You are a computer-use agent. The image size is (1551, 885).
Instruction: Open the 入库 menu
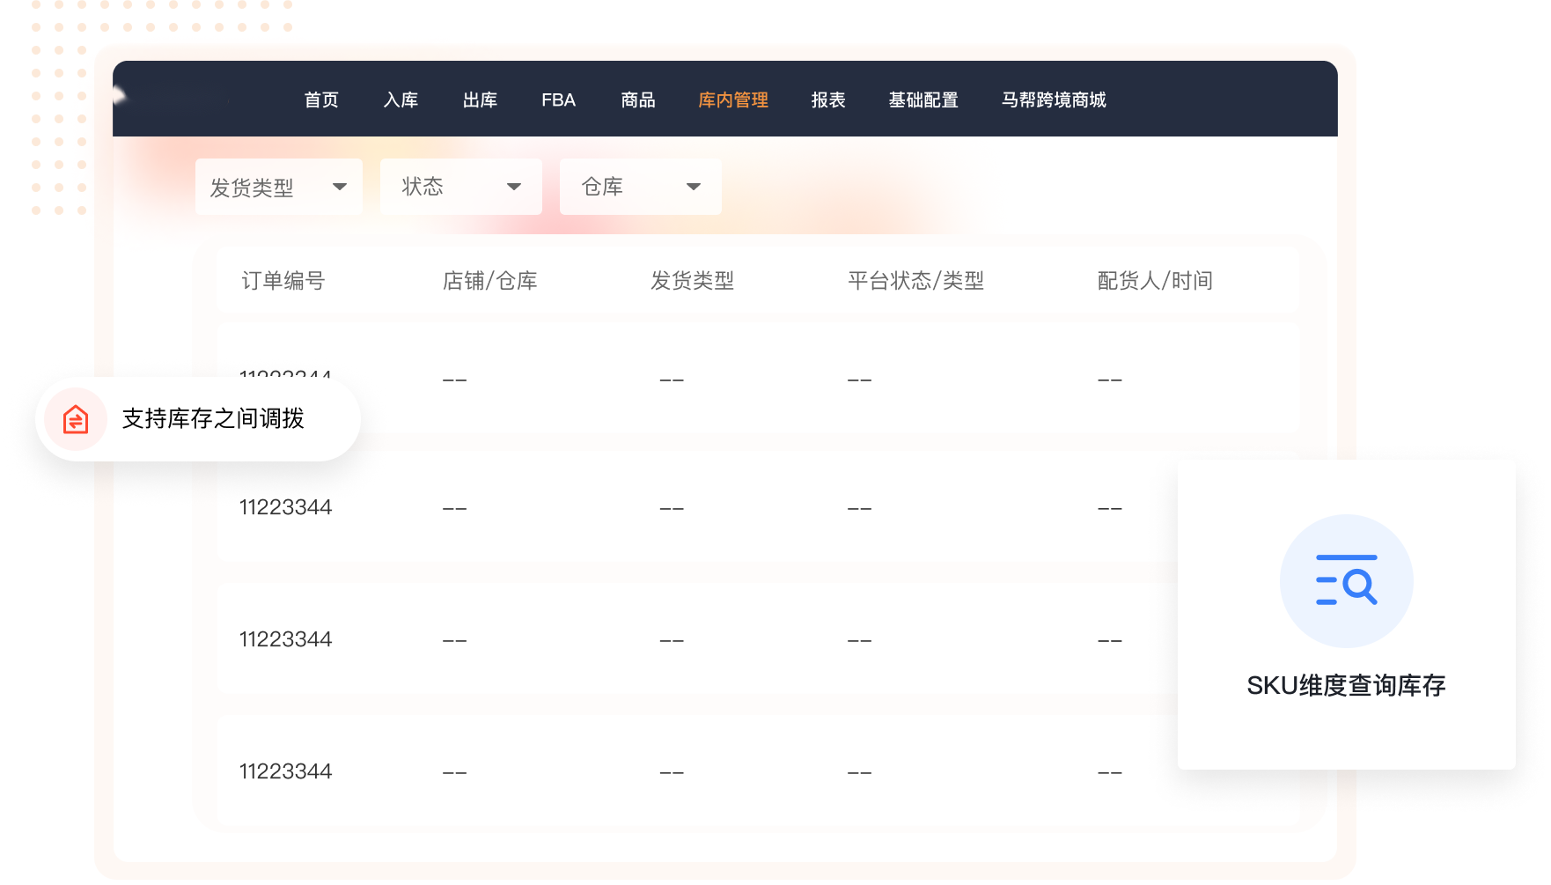pos(401,100)
